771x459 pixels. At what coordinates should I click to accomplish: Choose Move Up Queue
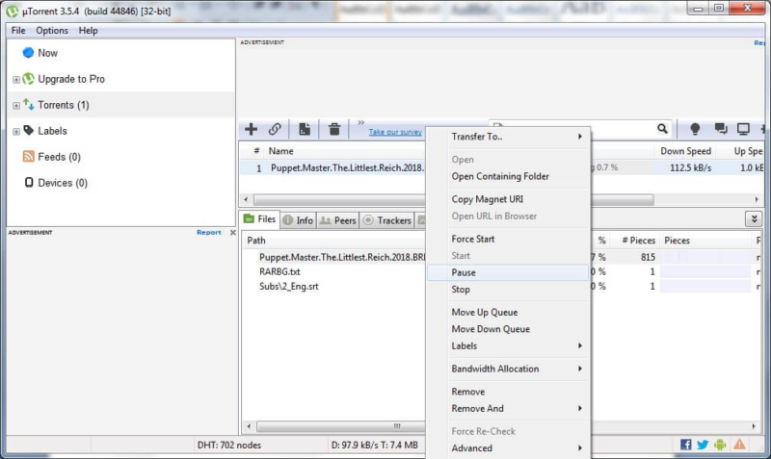tap(508, 312)
